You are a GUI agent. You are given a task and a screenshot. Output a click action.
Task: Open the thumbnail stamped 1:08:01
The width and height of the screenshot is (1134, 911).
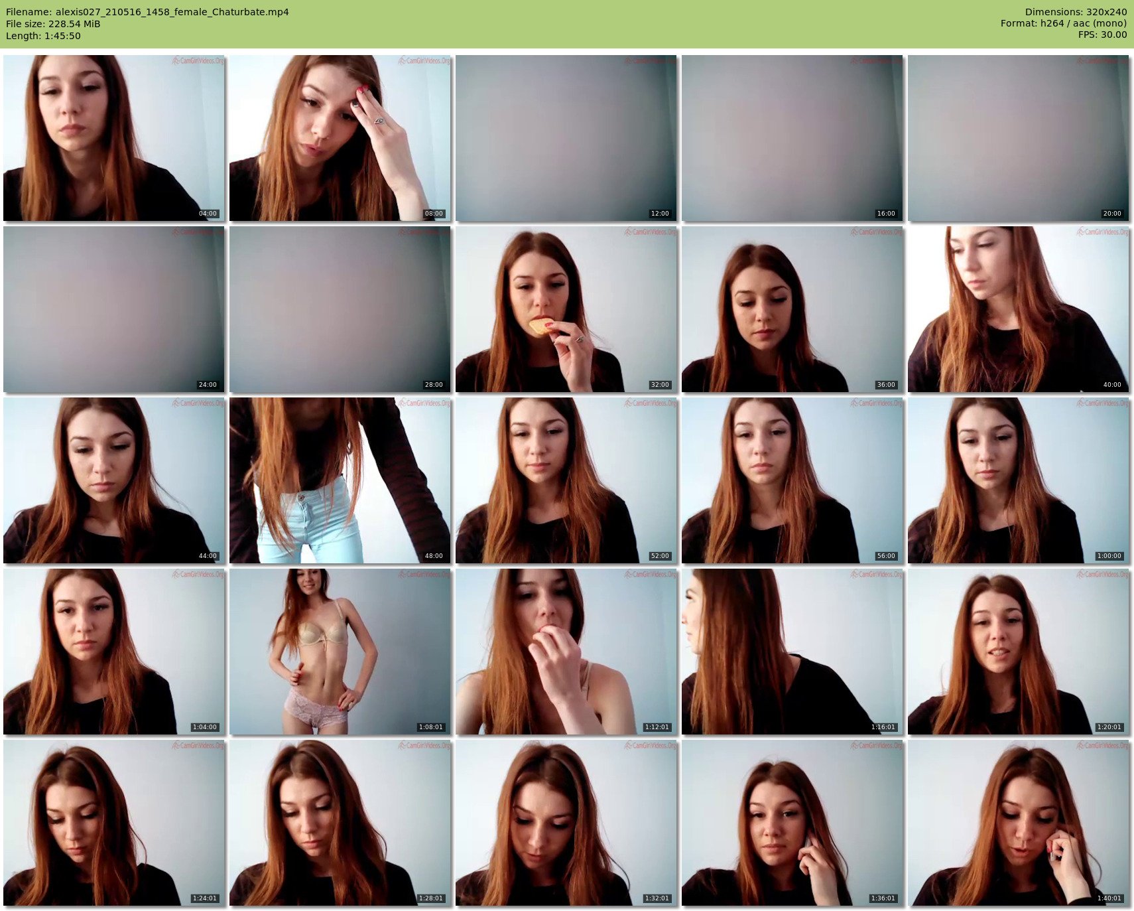coord(340,652)
